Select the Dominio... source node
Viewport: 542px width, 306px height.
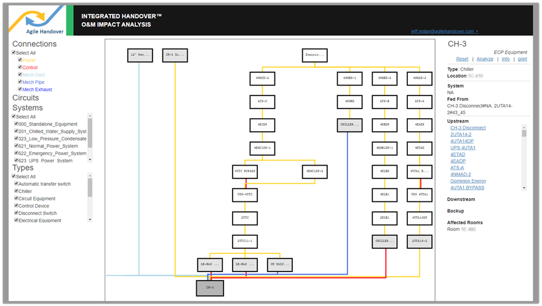pyautogui.click(x=314, y=55)
